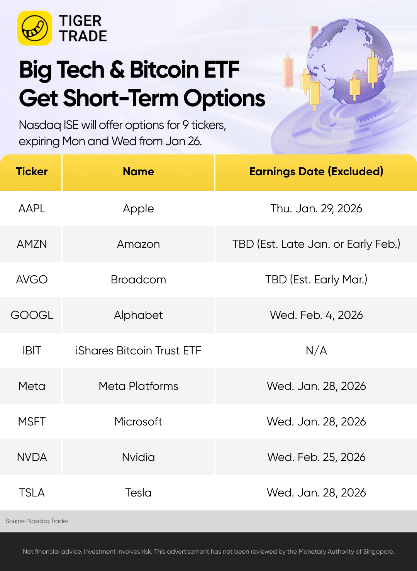417x571 pixels.
Task: Click the Earnings Date (Excluded) header
Action: point(316,172)
